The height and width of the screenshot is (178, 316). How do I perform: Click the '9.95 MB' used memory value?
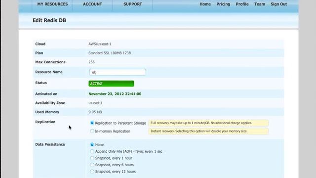click(95, 112)
